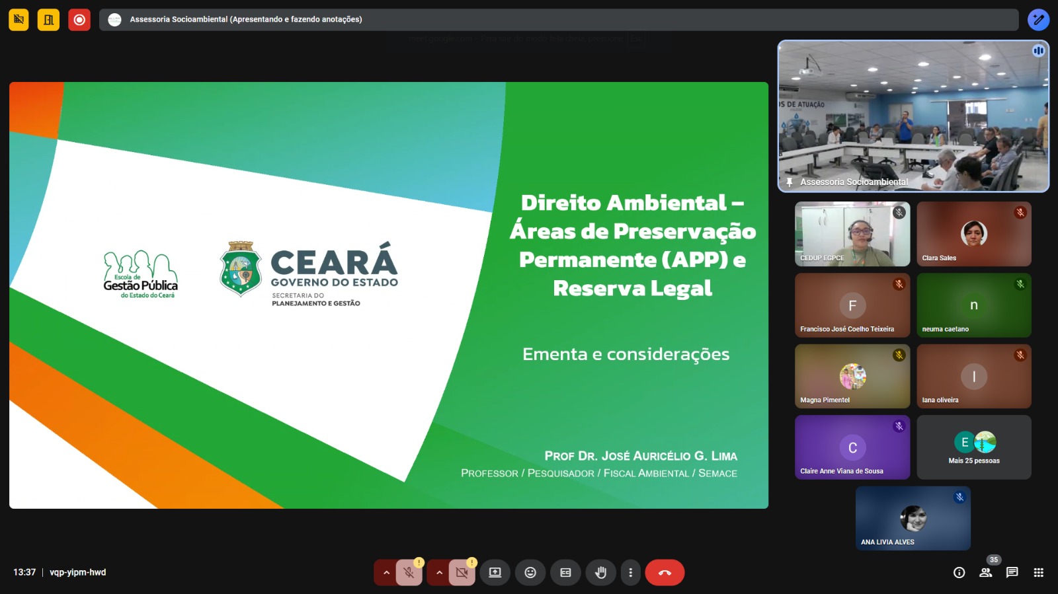Expand audio settings arrow beside microphone
1058x594 pixels.
[386, 573]
